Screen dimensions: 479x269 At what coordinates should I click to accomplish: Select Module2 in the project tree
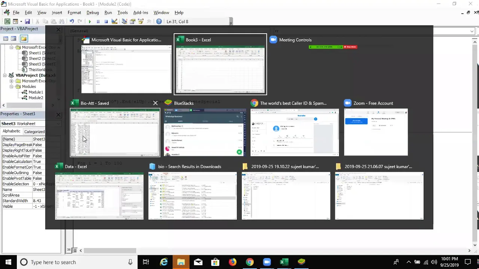pos(33,98)
